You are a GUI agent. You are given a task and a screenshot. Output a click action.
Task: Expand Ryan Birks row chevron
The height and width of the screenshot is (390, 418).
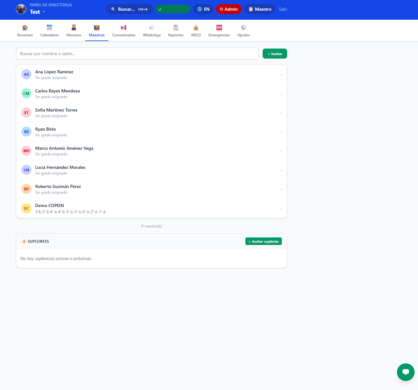pos(281,132)
